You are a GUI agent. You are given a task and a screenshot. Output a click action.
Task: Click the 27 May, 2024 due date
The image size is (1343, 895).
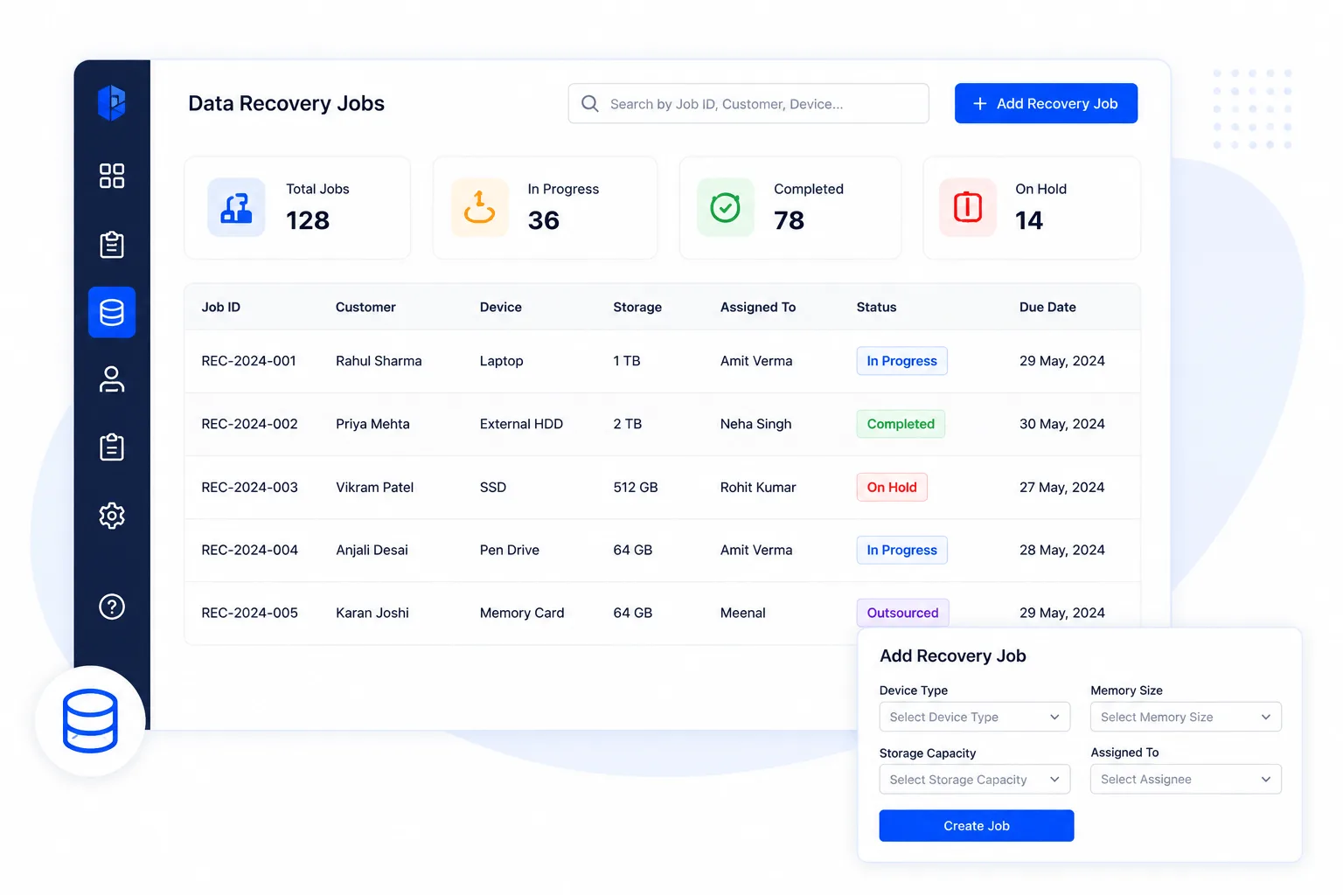click(1062, 487)
